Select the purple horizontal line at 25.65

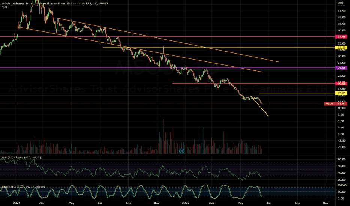[x=167, y=68]
